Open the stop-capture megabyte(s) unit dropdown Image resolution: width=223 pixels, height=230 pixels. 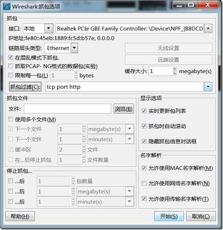pyautogui.click(x=130, y=191)
